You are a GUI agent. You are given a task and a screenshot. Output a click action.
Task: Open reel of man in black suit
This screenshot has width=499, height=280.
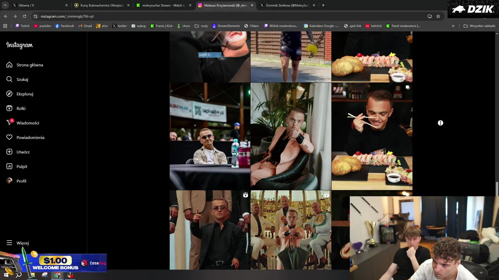[x=210, y=230]
